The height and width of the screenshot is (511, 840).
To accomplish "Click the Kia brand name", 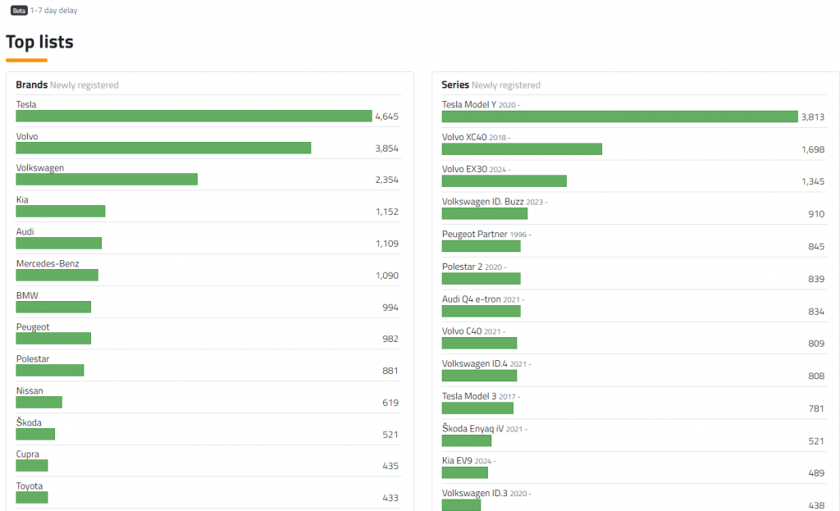I will point(22,199).
